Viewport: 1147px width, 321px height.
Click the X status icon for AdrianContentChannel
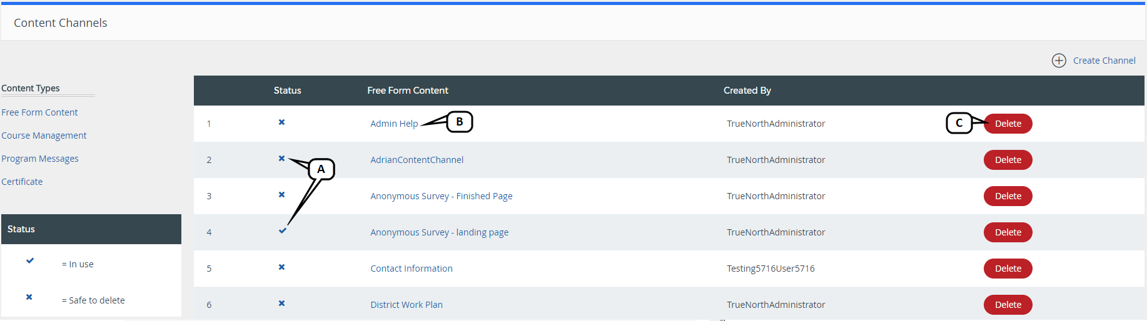(281, 159)
